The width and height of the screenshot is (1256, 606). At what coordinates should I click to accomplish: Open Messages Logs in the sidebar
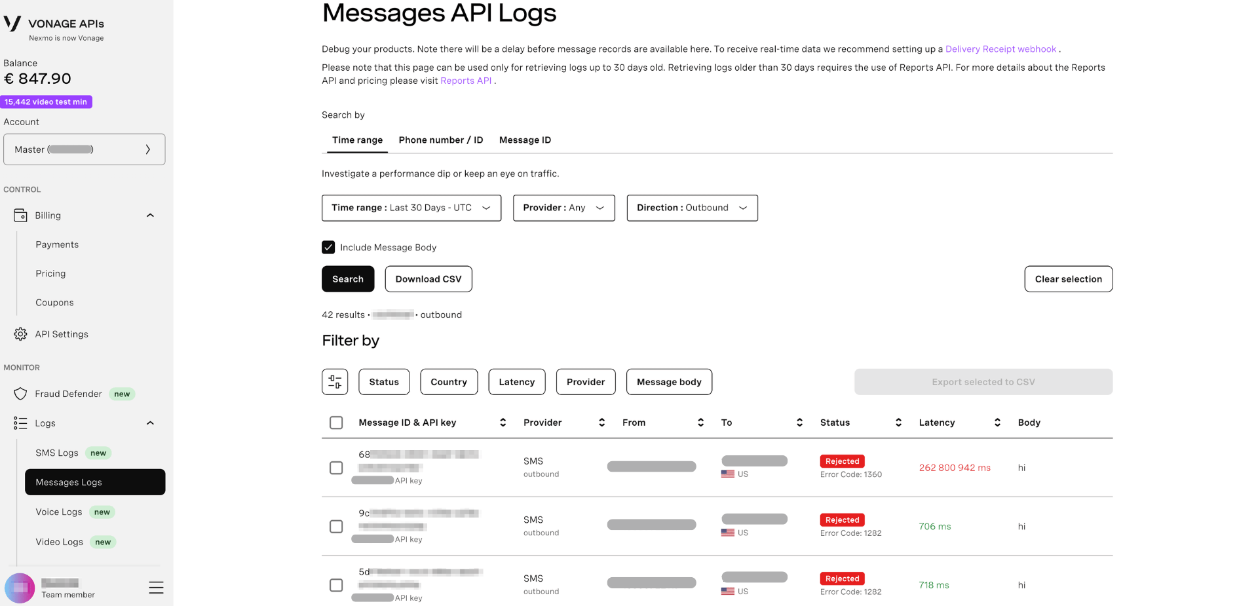pos(95,482)
